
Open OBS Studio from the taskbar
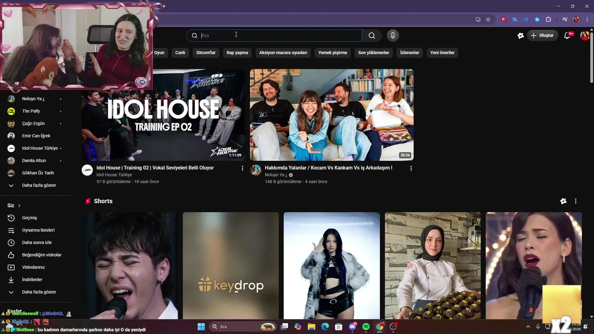click(x=393, y=327)
